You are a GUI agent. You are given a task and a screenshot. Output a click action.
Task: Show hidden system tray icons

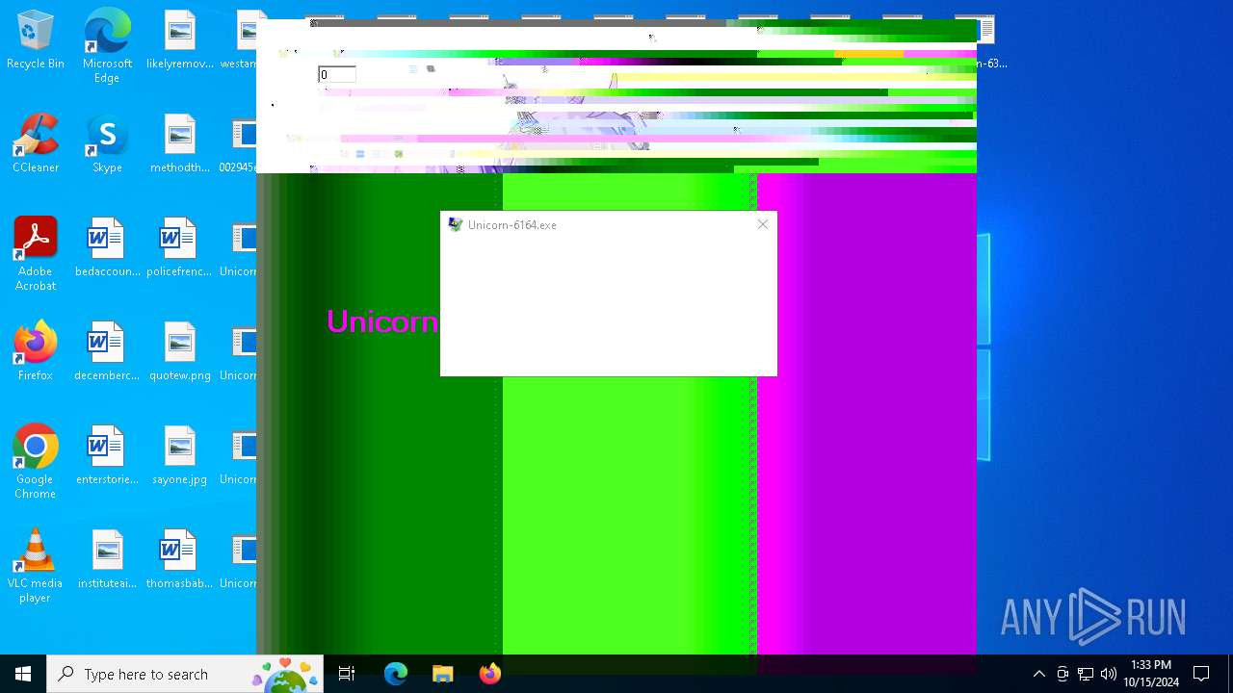click(x=1038, y=674)
